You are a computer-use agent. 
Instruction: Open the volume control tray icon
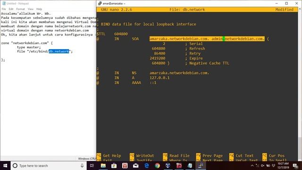point(262,166)
